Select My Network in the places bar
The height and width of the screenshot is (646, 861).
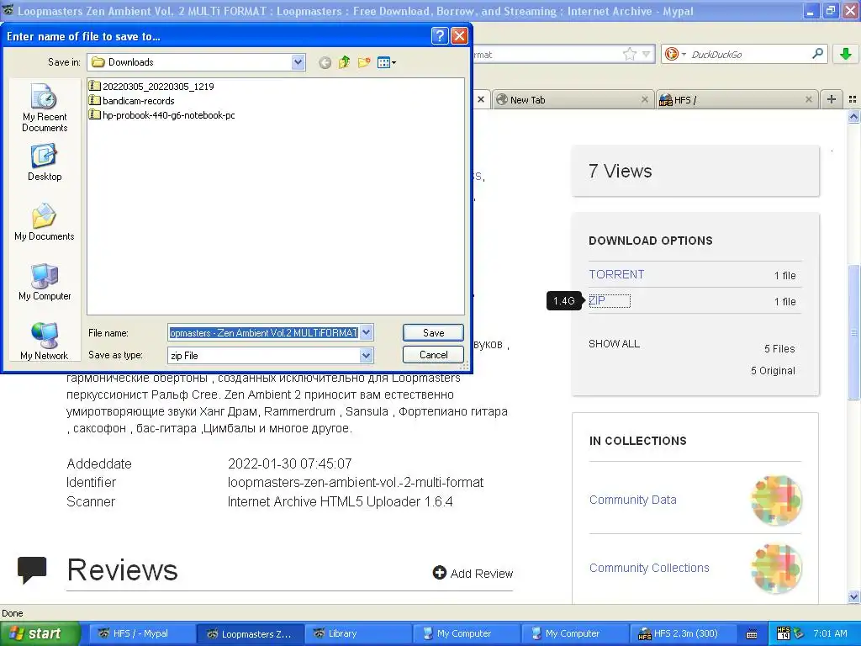point(45,342)
